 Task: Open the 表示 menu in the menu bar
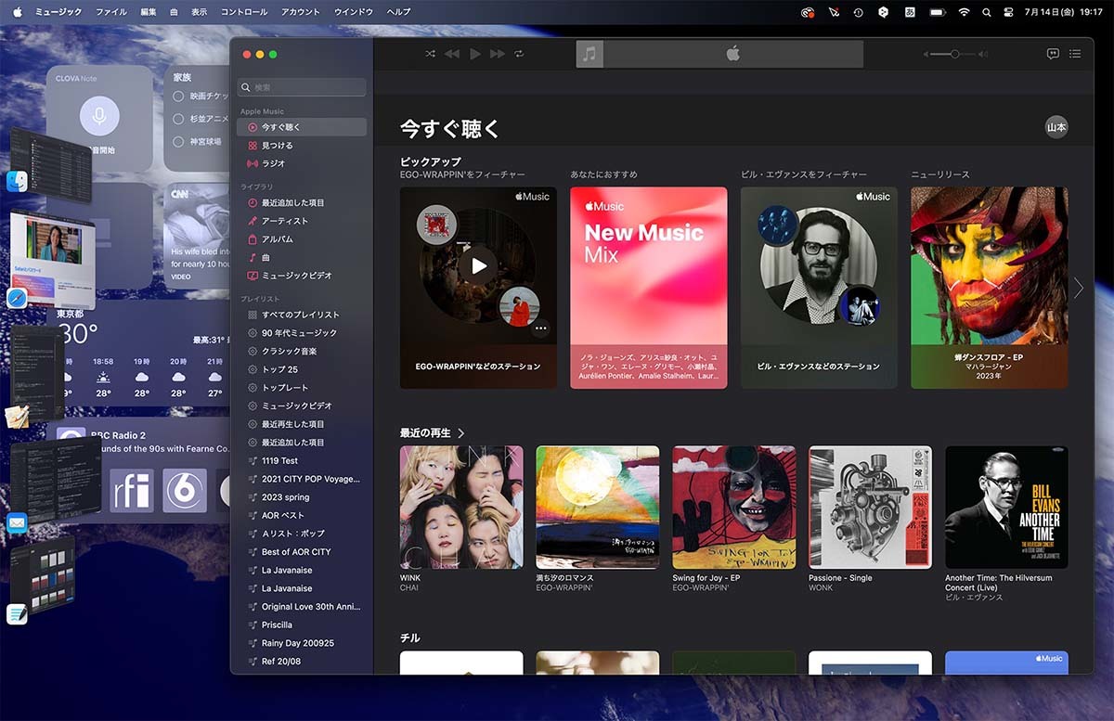(x=200, y=12)
